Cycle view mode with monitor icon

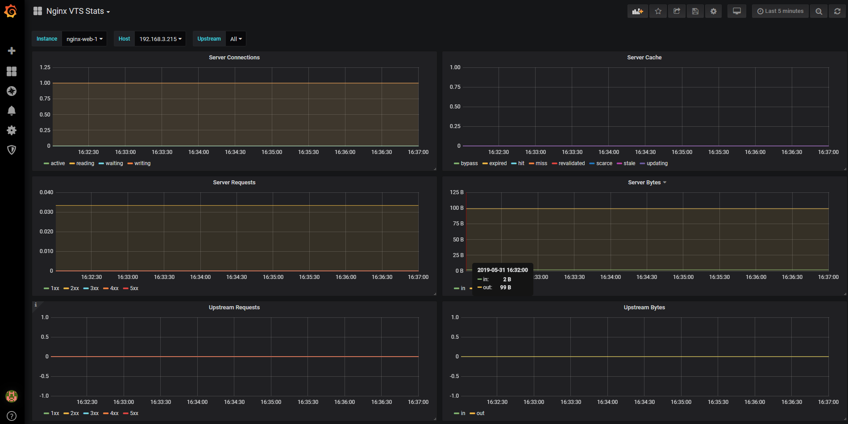click(x=736, y=11)
